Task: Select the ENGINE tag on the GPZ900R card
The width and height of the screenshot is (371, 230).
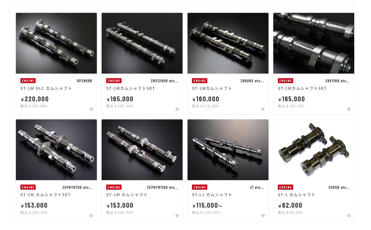Action: [x=28, y=81]
